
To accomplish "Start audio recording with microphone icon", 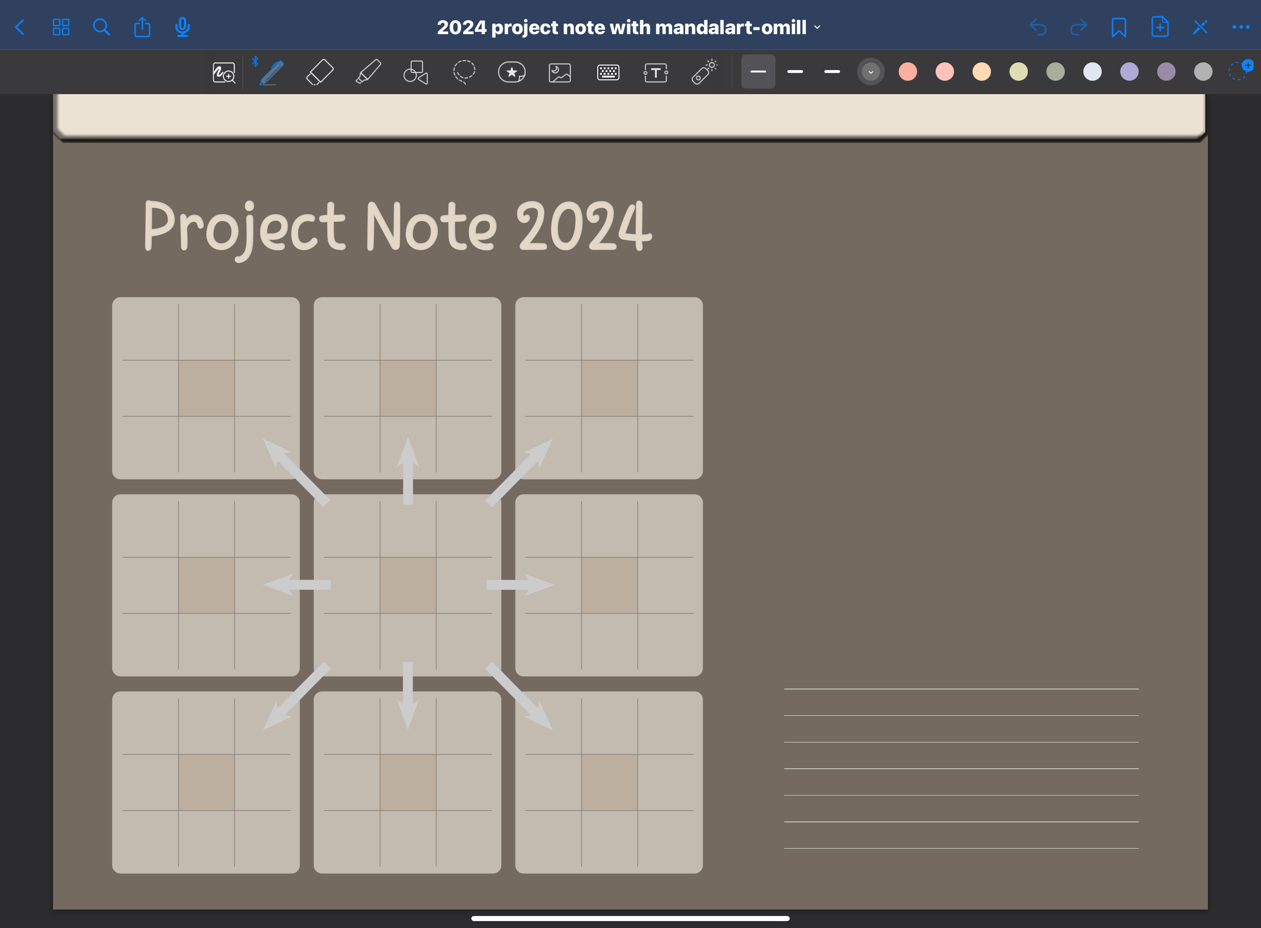I will (182, 27).
